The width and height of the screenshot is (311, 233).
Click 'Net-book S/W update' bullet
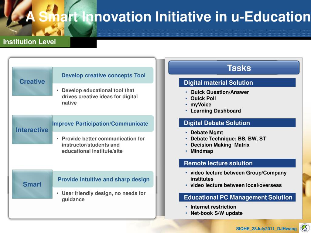point(216,213)
